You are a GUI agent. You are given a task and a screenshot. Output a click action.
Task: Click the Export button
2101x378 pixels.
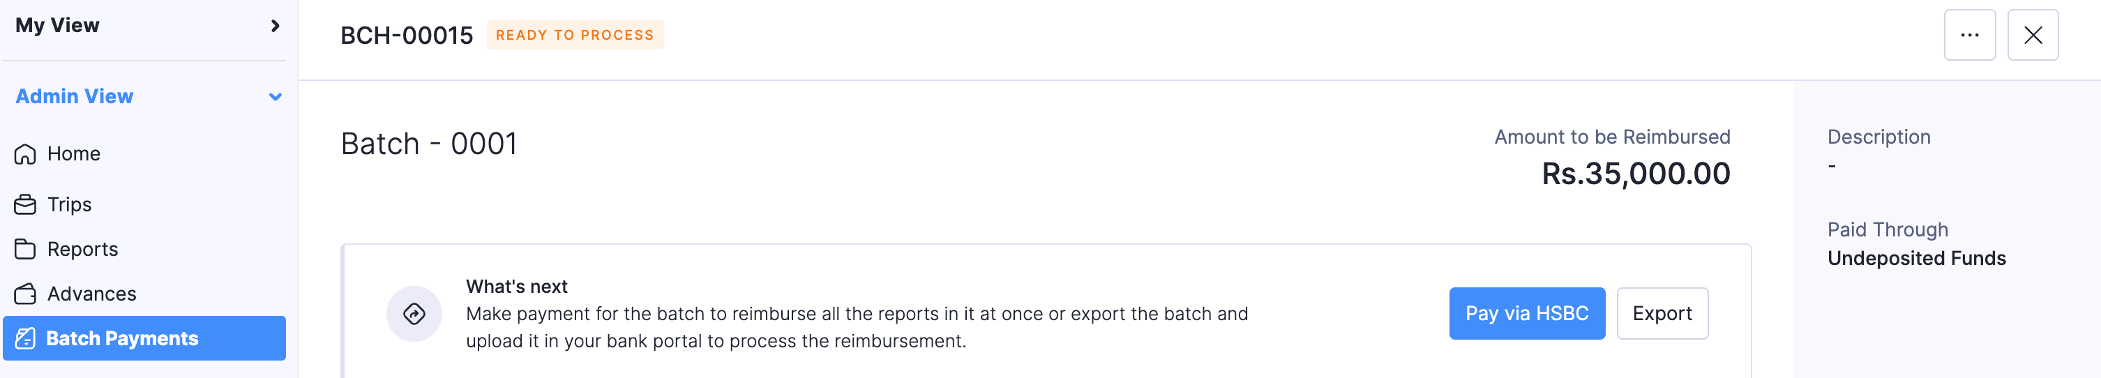[1662, 314]
